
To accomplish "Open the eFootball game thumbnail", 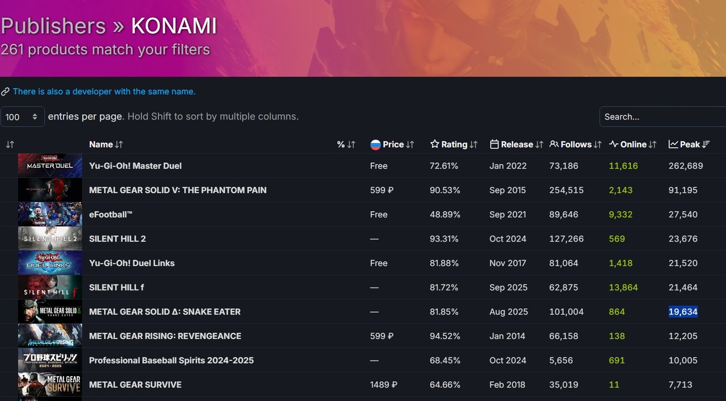I will click(50, 214).
